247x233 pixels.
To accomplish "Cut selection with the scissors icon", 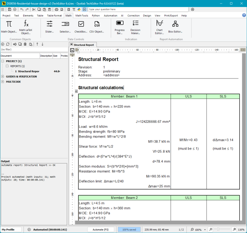I will pyautogui.click(x=34, y=9).
